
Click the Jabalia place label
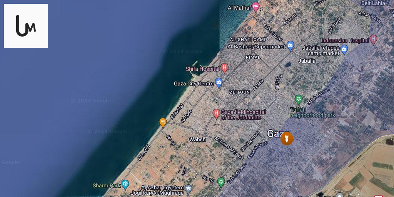[x=307, y=61]
